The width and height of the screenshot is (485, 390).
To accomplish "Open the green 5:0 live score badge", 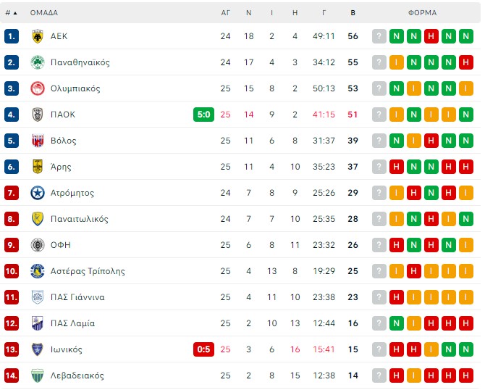I will [203, 115].
